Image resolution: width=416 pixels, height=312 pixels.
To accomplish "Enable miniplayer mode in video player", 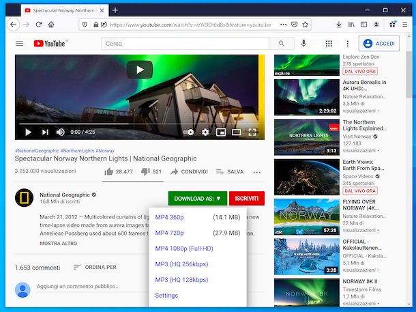I will 221,132.
